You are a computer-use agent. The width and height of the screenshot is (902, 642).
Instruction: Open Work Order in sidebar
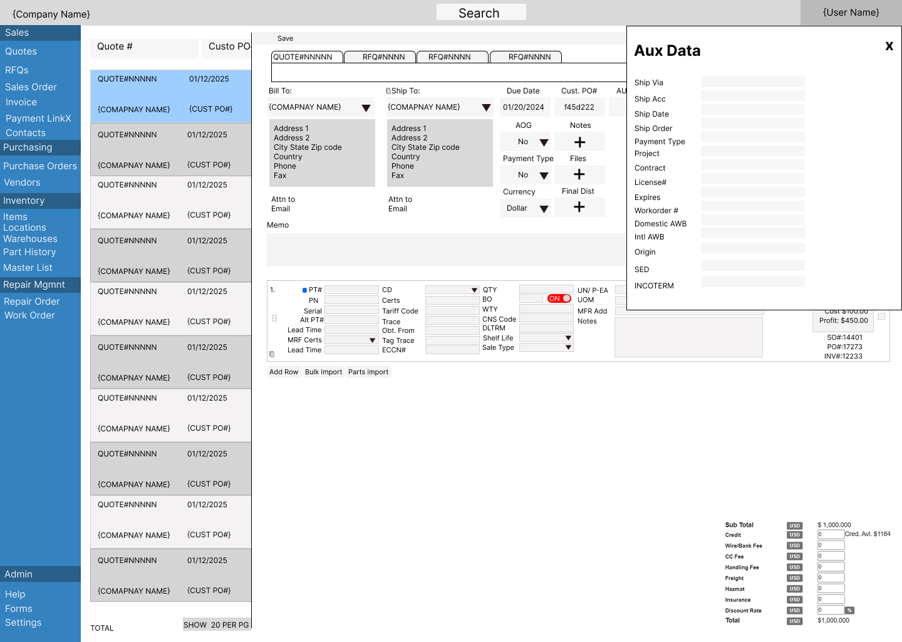coord(29,315)
